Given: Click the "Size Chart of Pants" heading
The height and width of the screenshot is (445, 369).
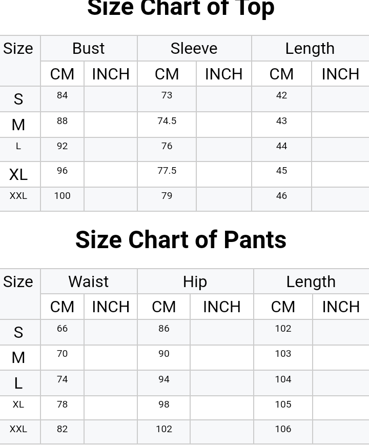Looking at the screenshot, I should pos(180,240).
